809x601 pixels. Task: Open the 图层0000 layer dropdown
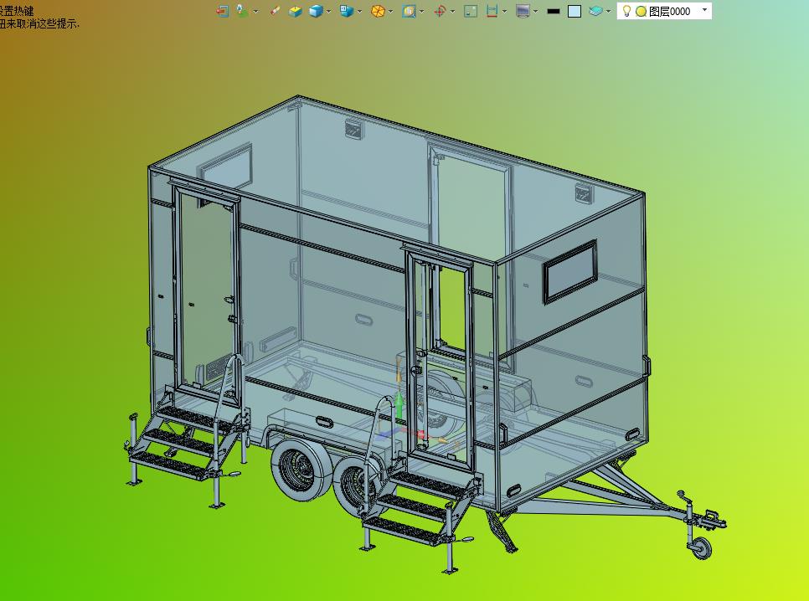point(705,10)
